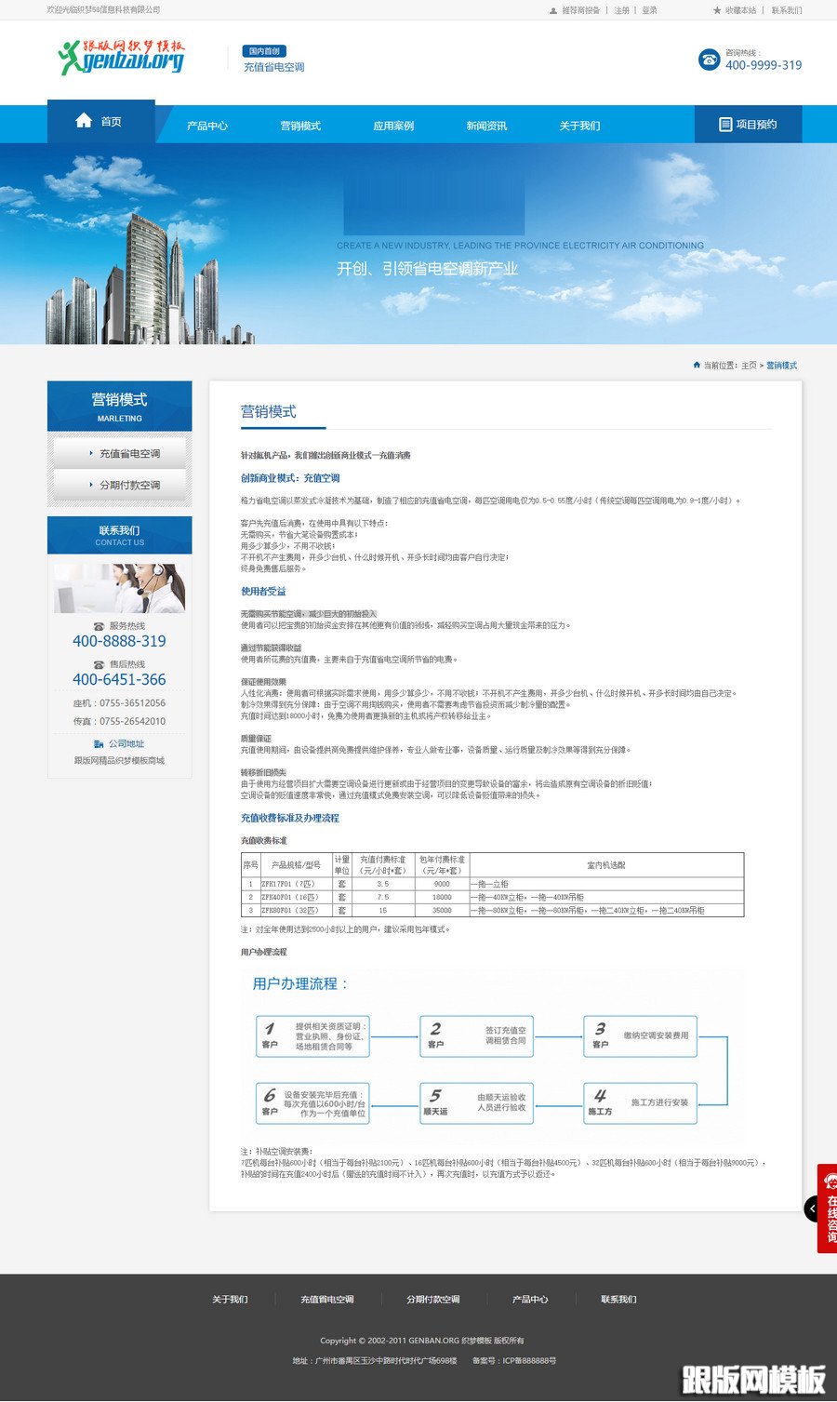
Task: Click the 座机：0755-36512056 line
Action: [119, 703]
